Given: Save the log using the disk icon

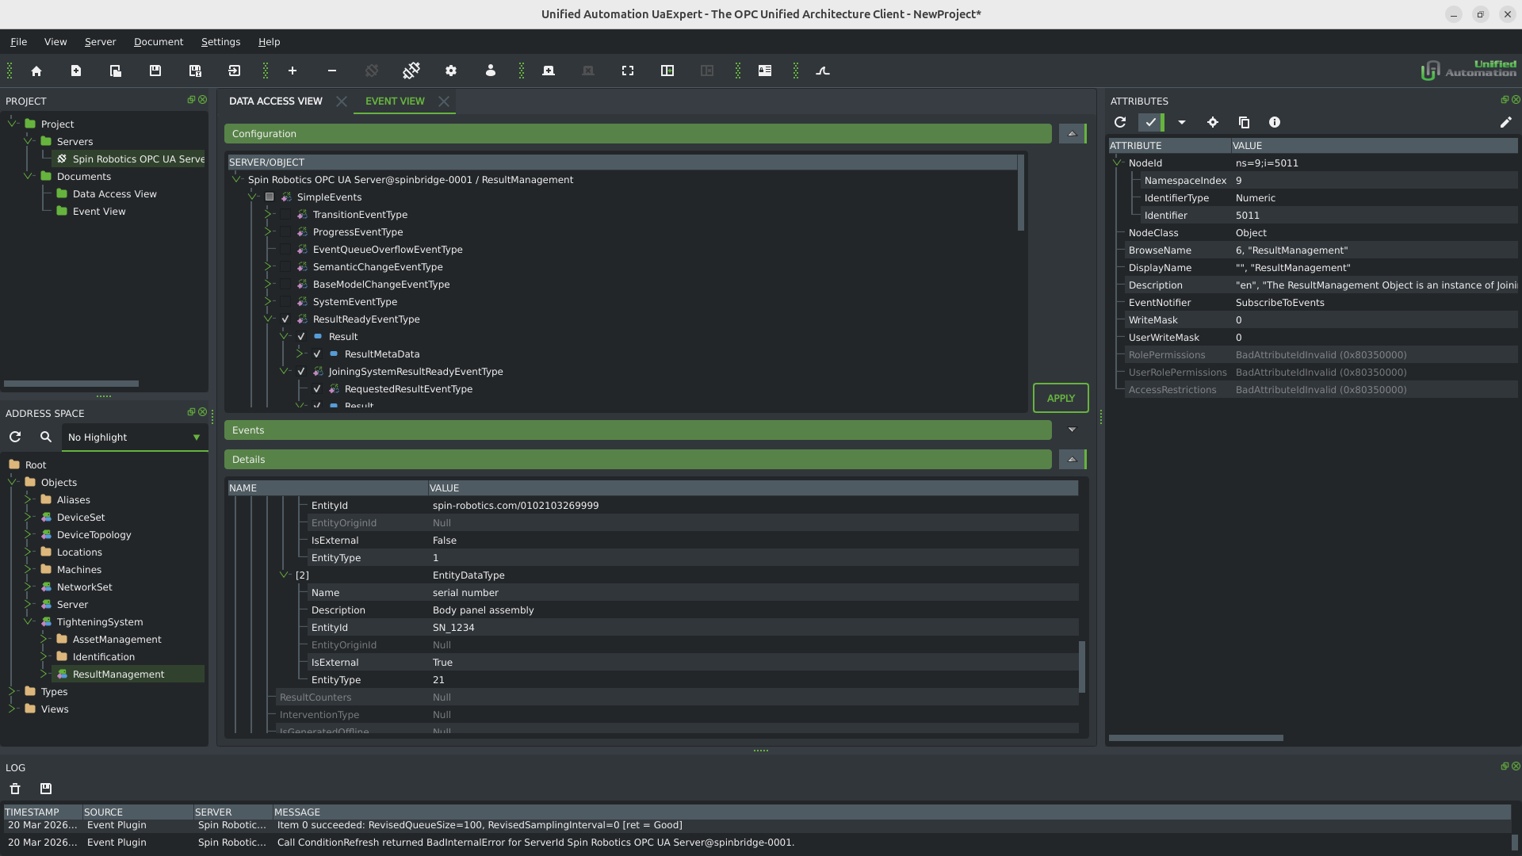Looking at the screenshot, I should pyautogui.click(x=46, y=789).
